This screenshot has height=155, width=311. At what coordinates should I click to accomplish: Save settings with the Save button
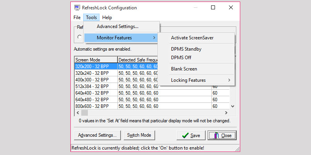[191, 135]
